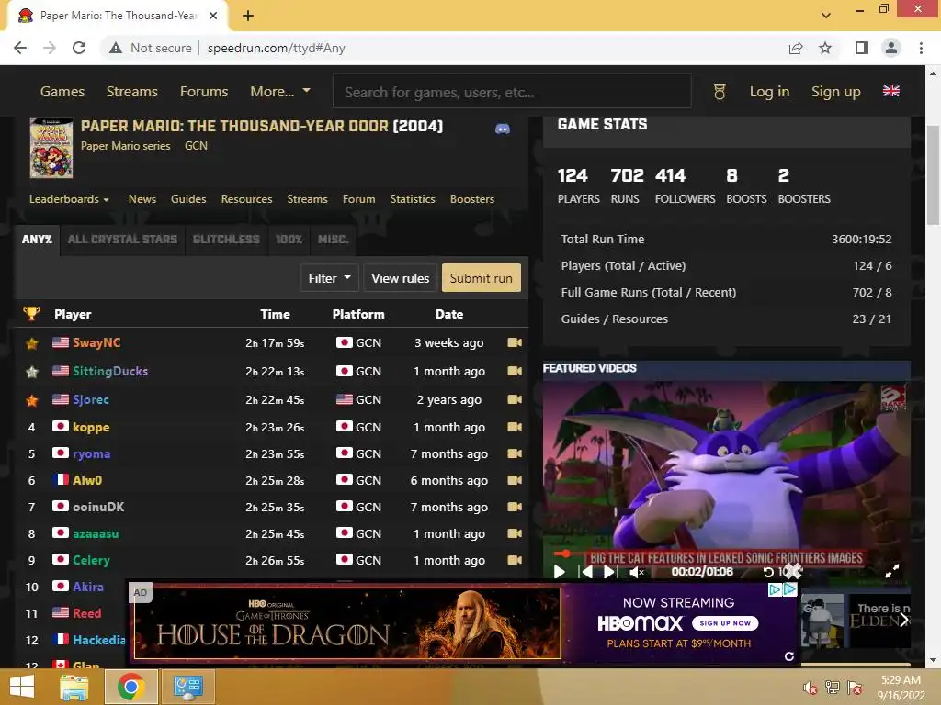Click the page vertical scrollbar

(934, 175)
